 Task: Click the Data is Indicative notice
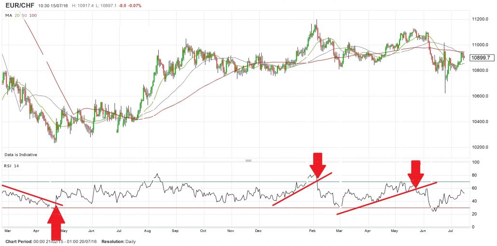21,155
